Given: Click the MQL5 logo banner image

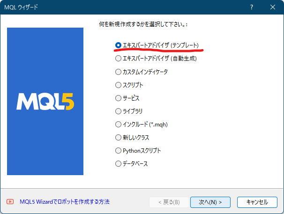Looking at the screenshot, I should point(45,102).
